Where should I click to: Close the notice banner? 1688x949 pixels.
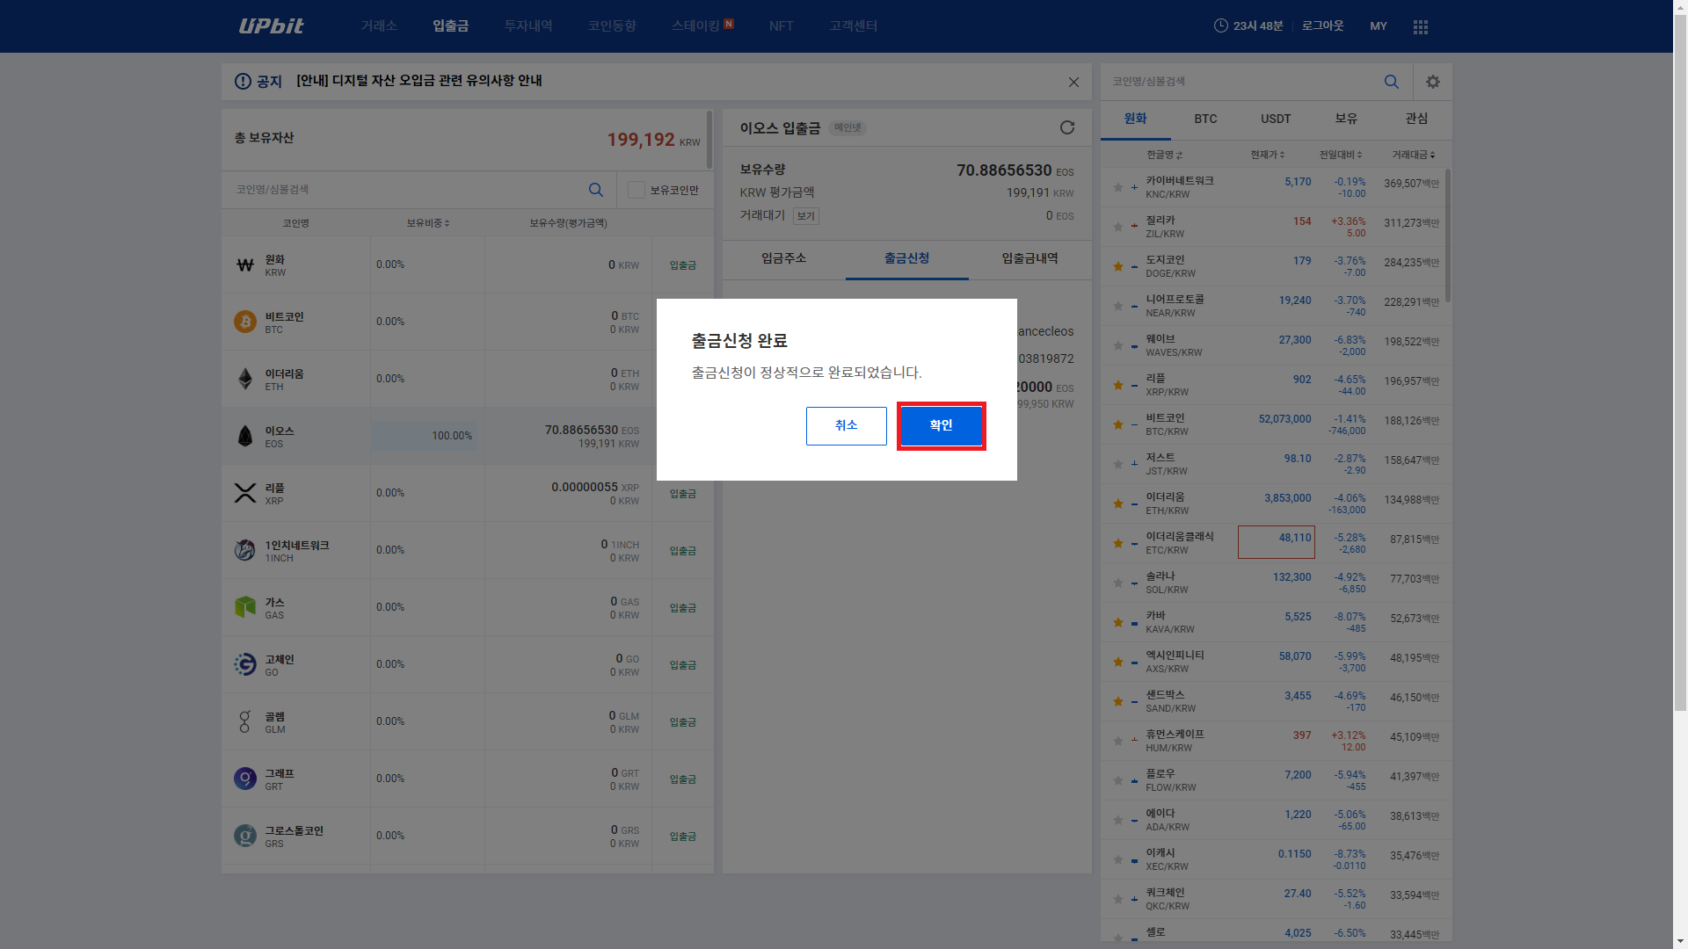pyautogui.click(x=1073, y=82)
